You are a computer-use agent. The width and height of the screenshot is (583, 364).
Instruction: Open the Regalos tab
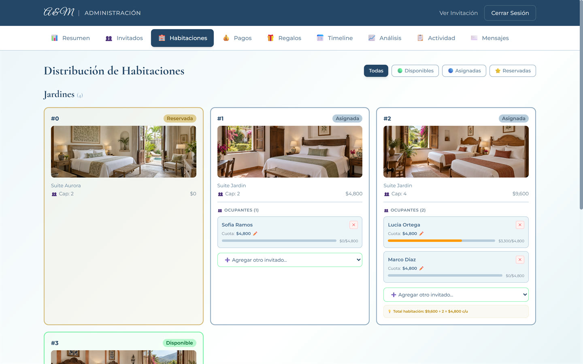click(x=284, y=38)
